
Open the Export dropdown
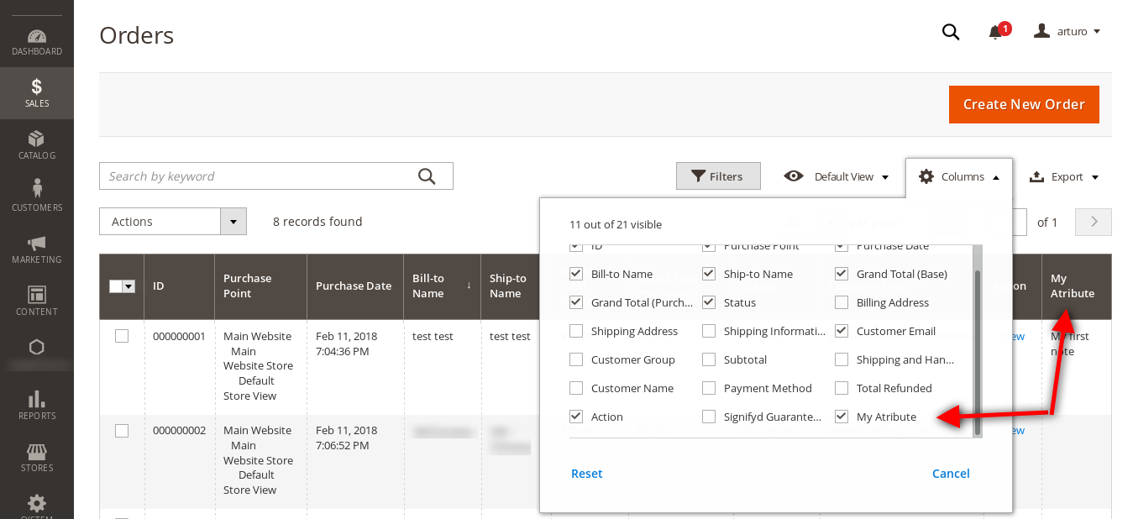pyautogui.click(x=1063, y=176)
